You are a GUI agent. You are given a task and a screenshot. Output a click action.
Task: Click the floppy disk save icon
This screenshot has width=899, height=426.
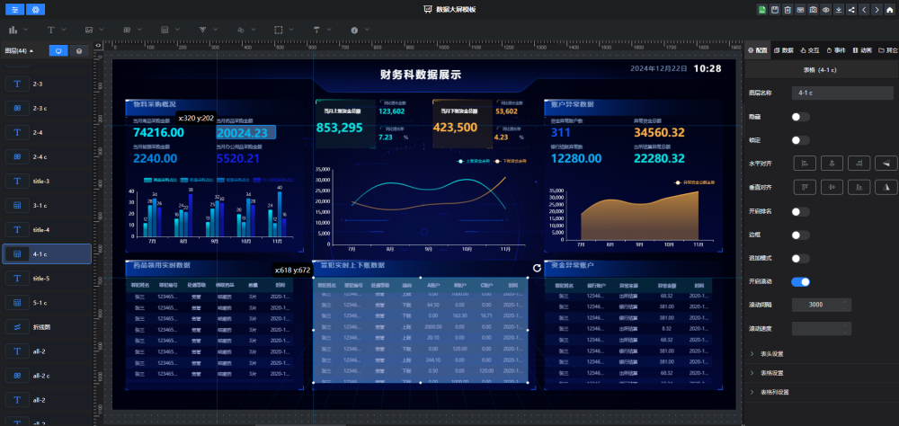[x=775, y=10]
